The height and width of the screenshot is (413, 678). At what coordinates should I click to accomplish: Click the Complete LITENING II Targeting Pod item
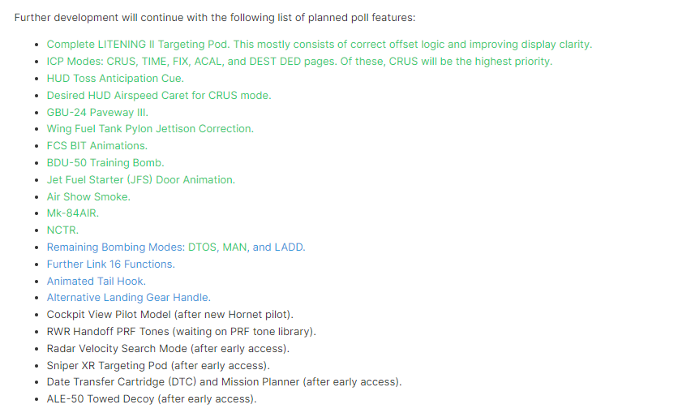pyautogui.click(x=319, y=45)
